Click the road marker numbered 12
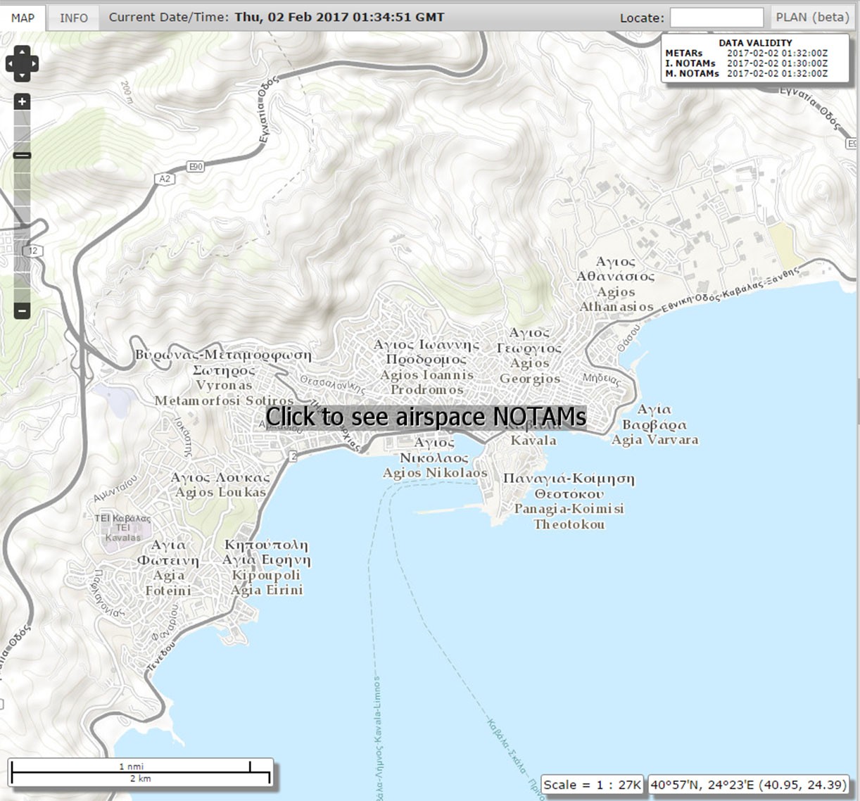Screen dimensions: 860x801 (33, 251)
